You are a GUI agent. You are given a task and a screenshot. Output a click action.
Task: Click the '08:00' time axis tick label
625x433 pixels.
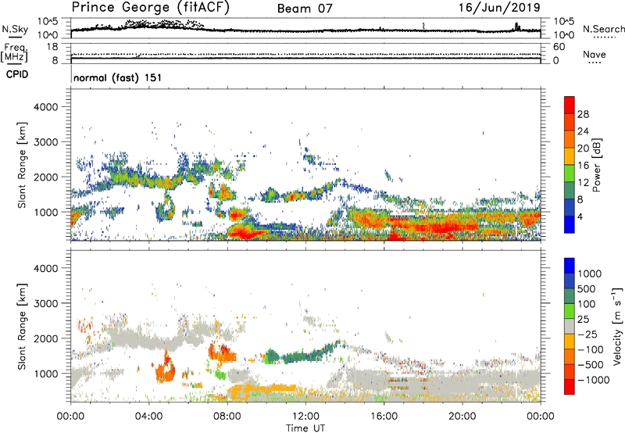pos(227,417)
